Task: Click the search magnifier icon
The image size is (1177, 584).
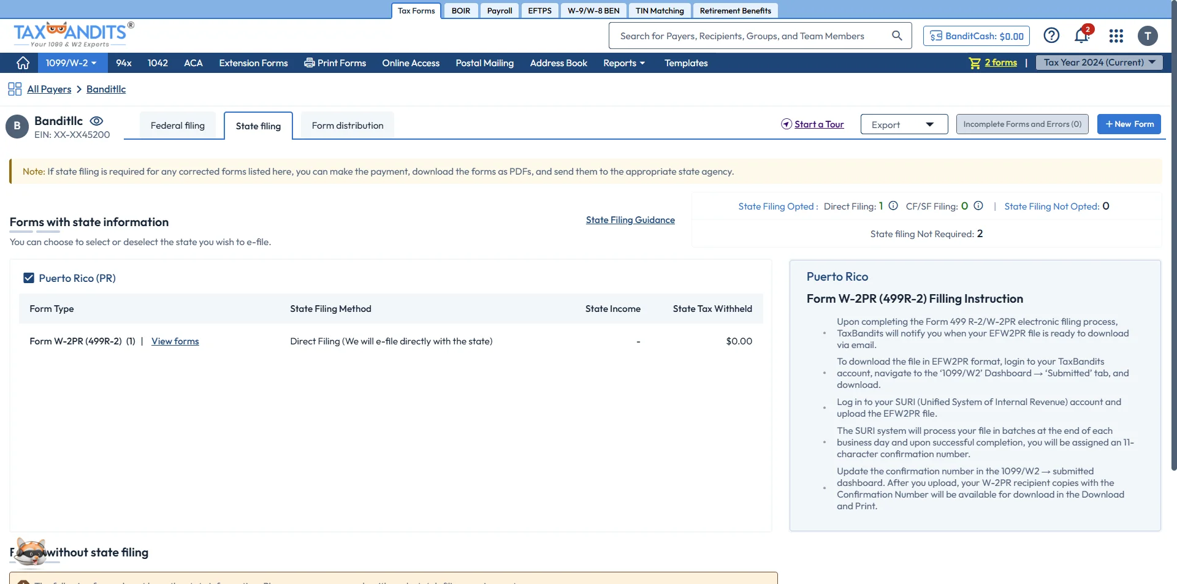Action: (897, 36)
